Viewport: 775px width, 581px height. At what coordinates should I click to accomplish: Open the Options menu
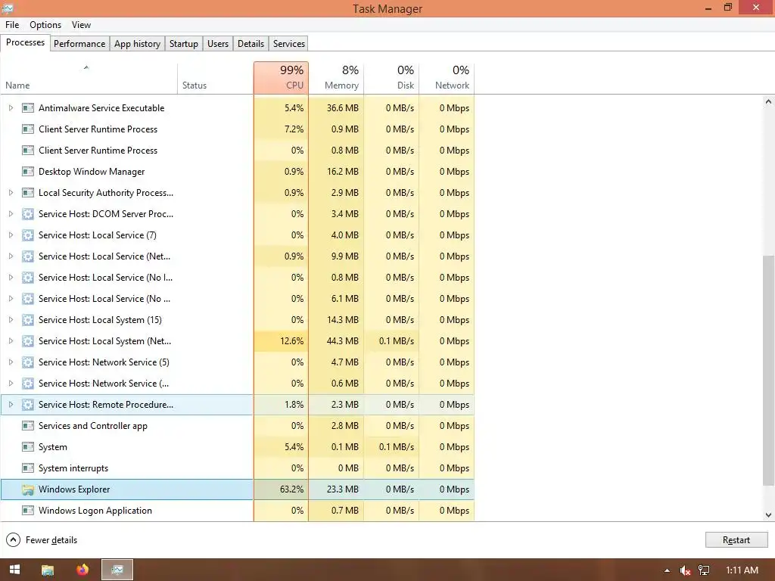(45, 25)
